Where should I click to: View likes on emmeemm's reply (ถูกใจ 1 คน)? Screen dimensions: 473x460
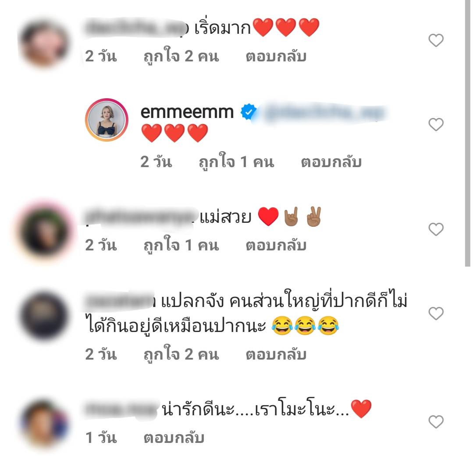tap(236, 162)
